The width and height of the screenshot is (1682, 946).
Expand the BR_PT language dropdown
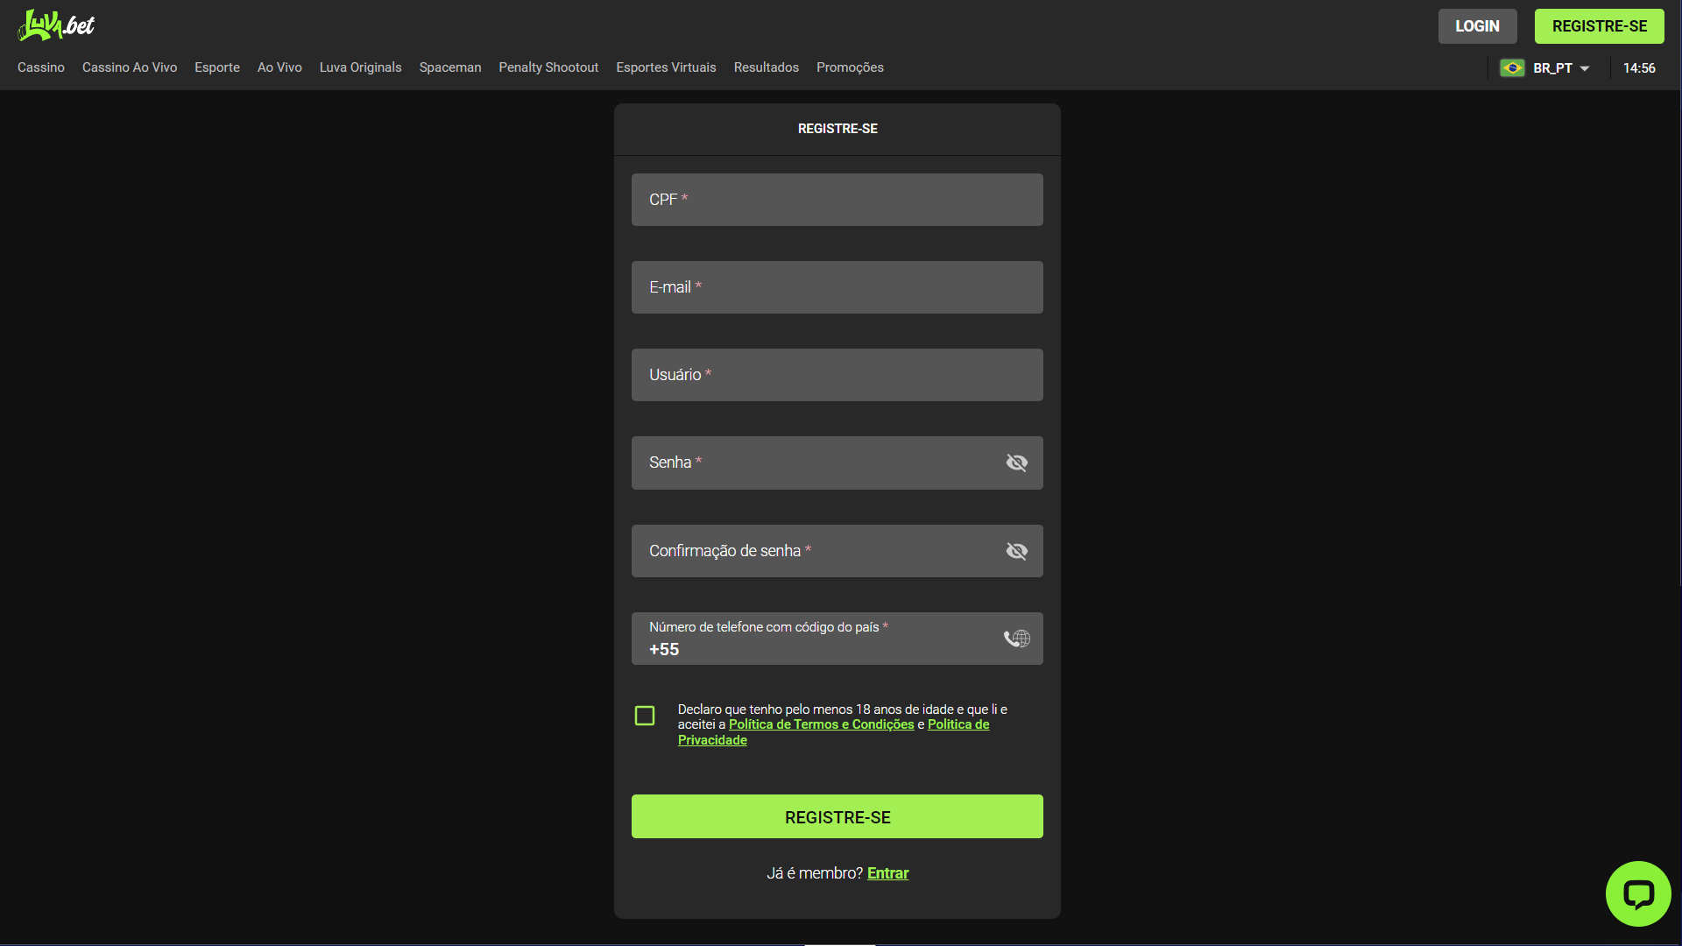1561,68
